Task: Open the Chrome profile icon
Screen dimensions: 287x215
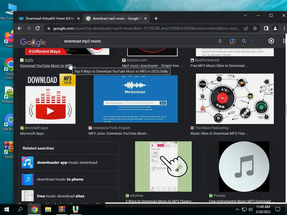Action: [x=275, y=28]
